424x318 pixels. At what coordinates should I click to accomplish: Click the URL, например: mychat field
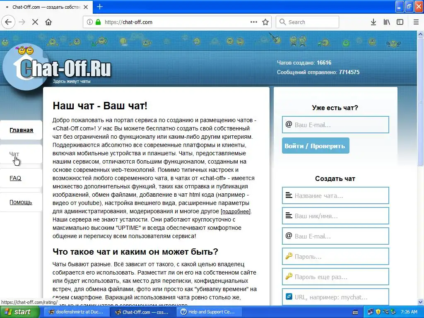(335, 297)
